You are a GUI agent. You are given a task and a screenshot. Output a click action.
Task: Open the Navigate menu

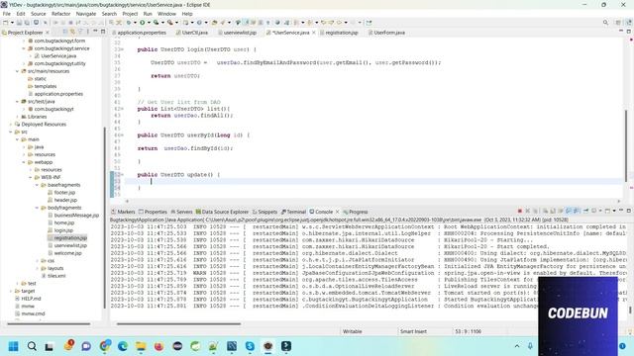click(86, 14)
